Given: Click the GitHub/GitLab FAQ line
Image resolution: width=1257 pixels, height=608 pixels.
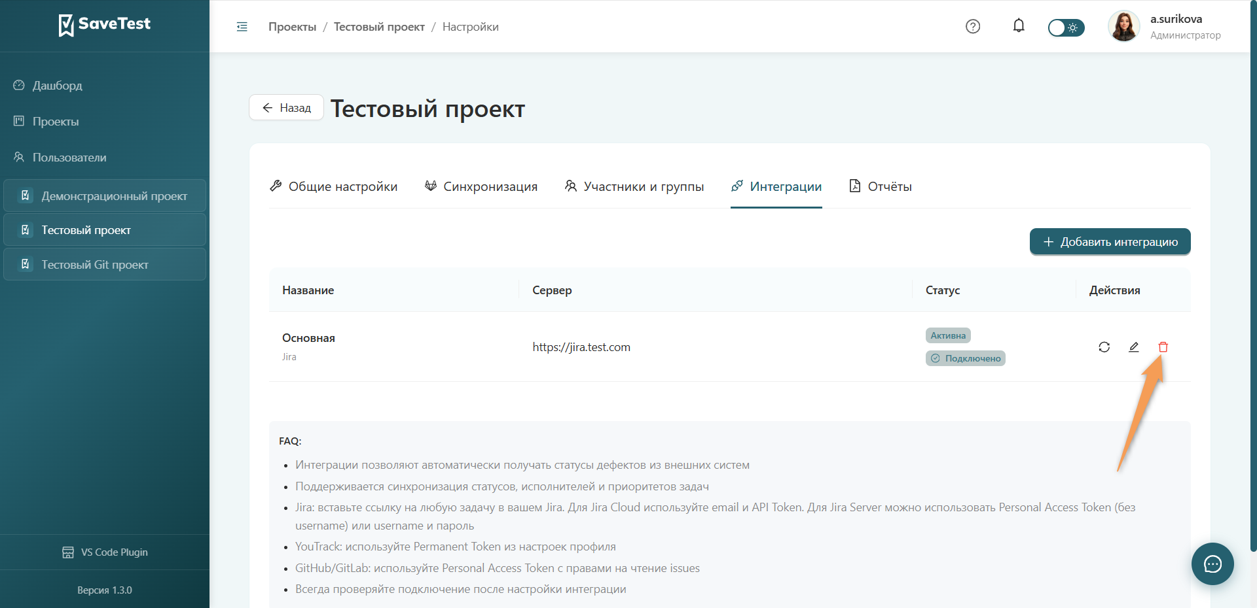Looking at the screenshot, I should tap(498, 568).
